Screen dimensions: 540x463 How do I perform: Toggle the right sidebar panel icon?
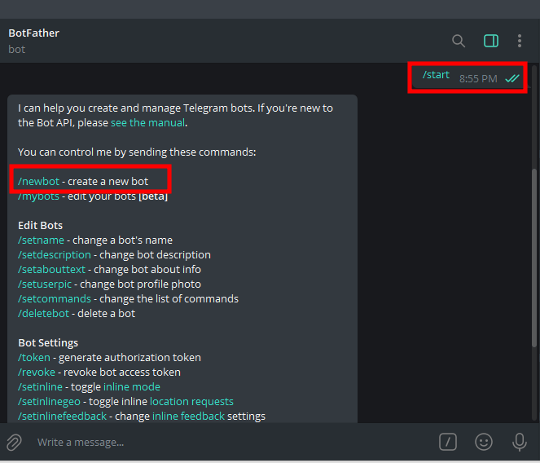tap(491, 41)
